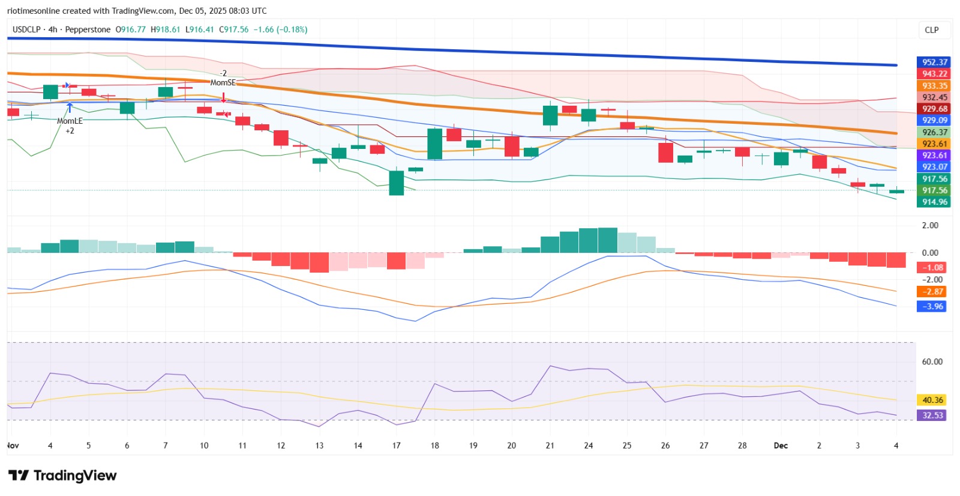Click the open price O916.77
Image resolution: width=960 pixels, height=496 pixels.
pos(131,29)
